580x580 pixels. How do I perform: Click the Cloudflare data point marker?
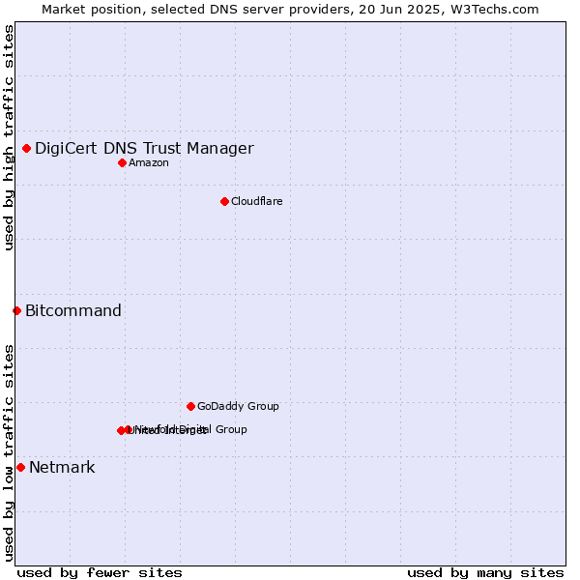click(224, 202)
